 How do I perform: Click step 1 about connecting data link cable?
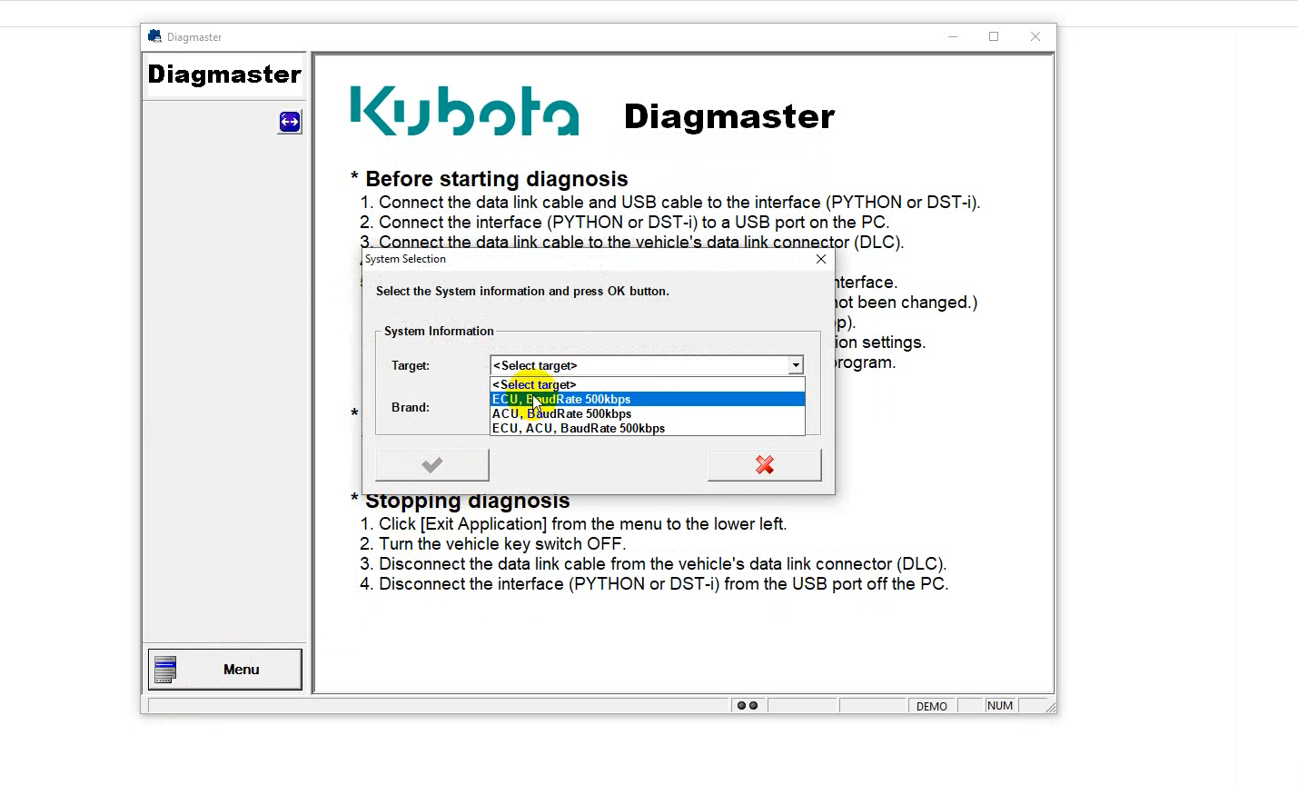coord(670,203)
